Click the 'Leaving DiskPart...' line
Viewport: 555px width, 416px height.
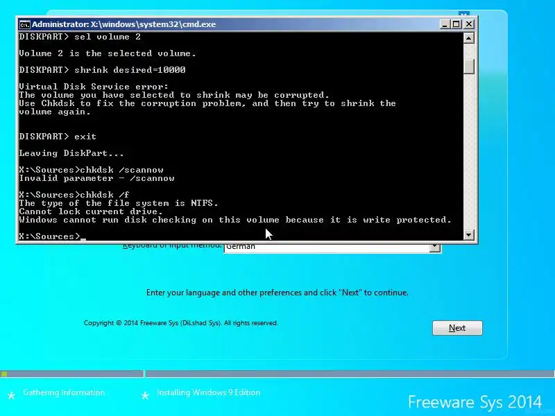click(71, 153)
